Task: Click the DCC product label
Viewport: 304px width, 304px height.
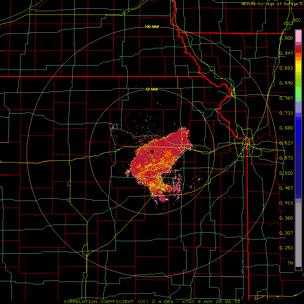Action: tap(297, 20)
